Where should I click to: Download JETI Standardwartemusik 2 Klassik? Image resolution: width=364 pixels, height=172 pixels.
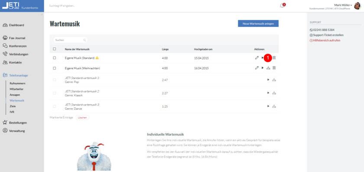[x=274, y=93]
